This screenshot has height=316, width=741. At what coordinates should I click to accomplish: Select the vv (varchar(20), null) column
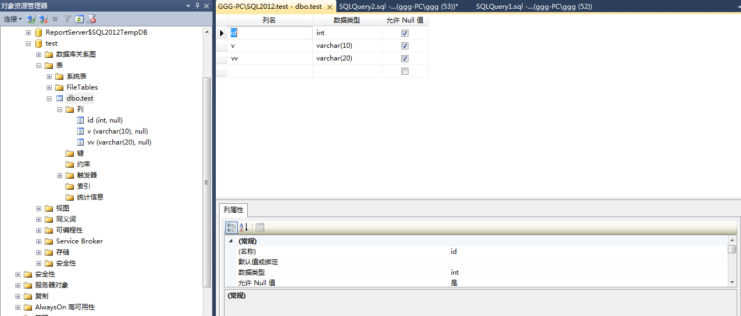(119, 142)
